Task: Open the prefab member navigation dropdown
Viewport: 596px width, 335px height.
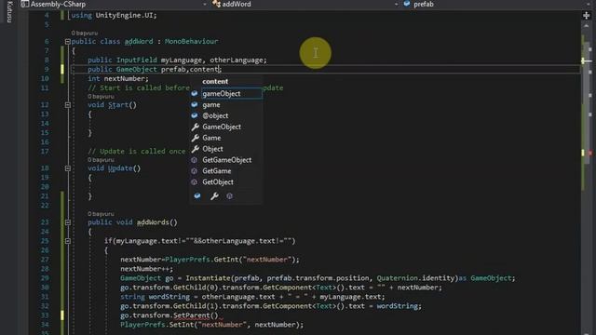Action: coord(588,4)
